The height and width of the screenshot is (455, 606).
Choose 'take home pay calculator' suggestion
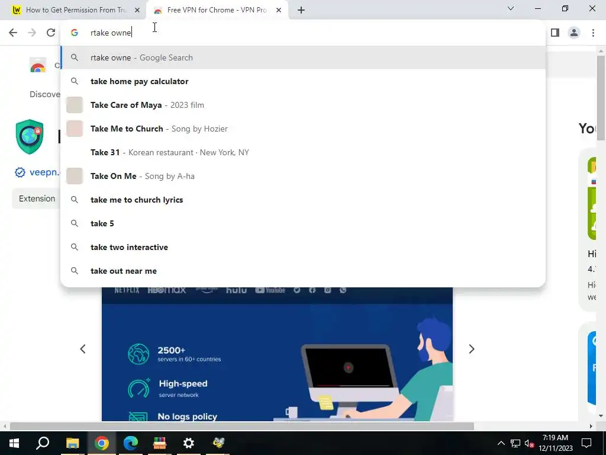pyautogui.click(x=303, y=81)
